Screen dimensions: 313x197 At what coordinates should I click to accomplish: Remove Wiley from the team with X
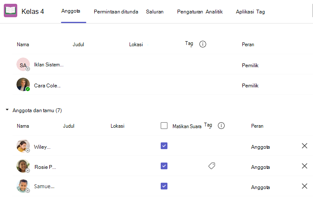pyautogui.click(x=305, y=146)
